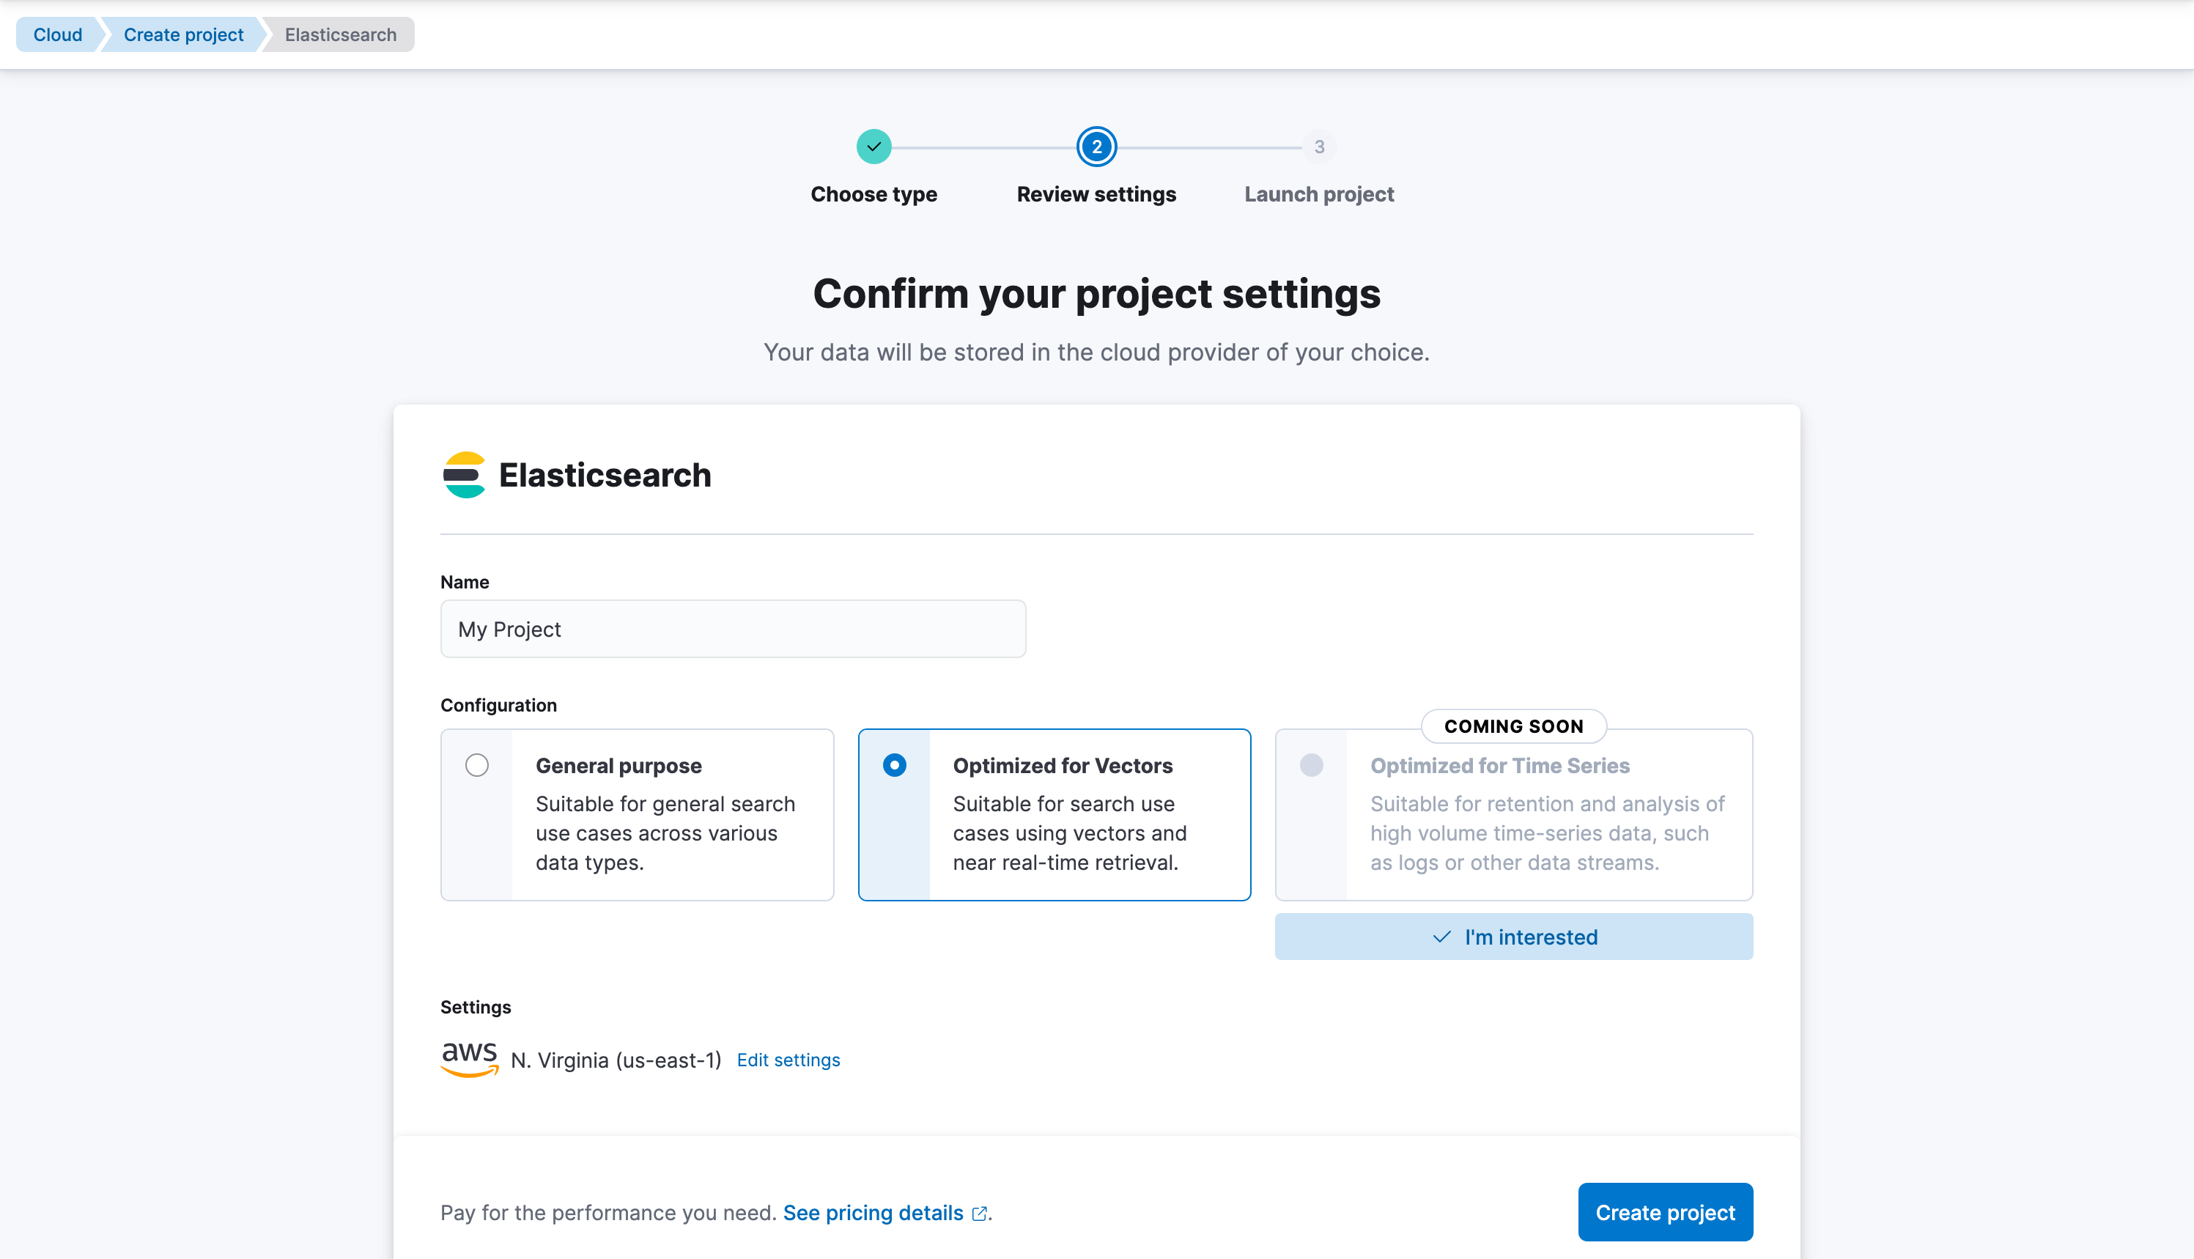
Task: Click the Launch project step 3 circle
Action: click(1319, 147)
